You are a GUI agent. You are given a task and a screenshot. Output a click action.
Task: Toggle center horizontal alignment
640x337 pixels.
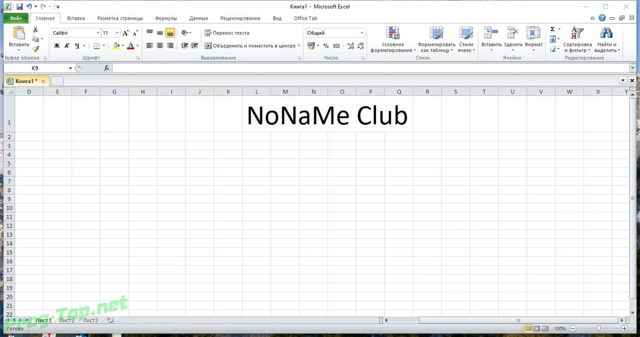(160, 46)
